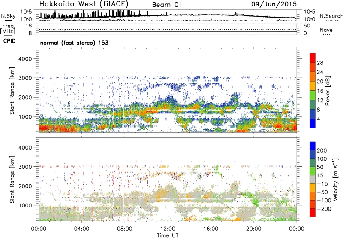Click the "16:00" time tick label
The height and width of the screenshot is (238, 343).
tap(211, 229)
